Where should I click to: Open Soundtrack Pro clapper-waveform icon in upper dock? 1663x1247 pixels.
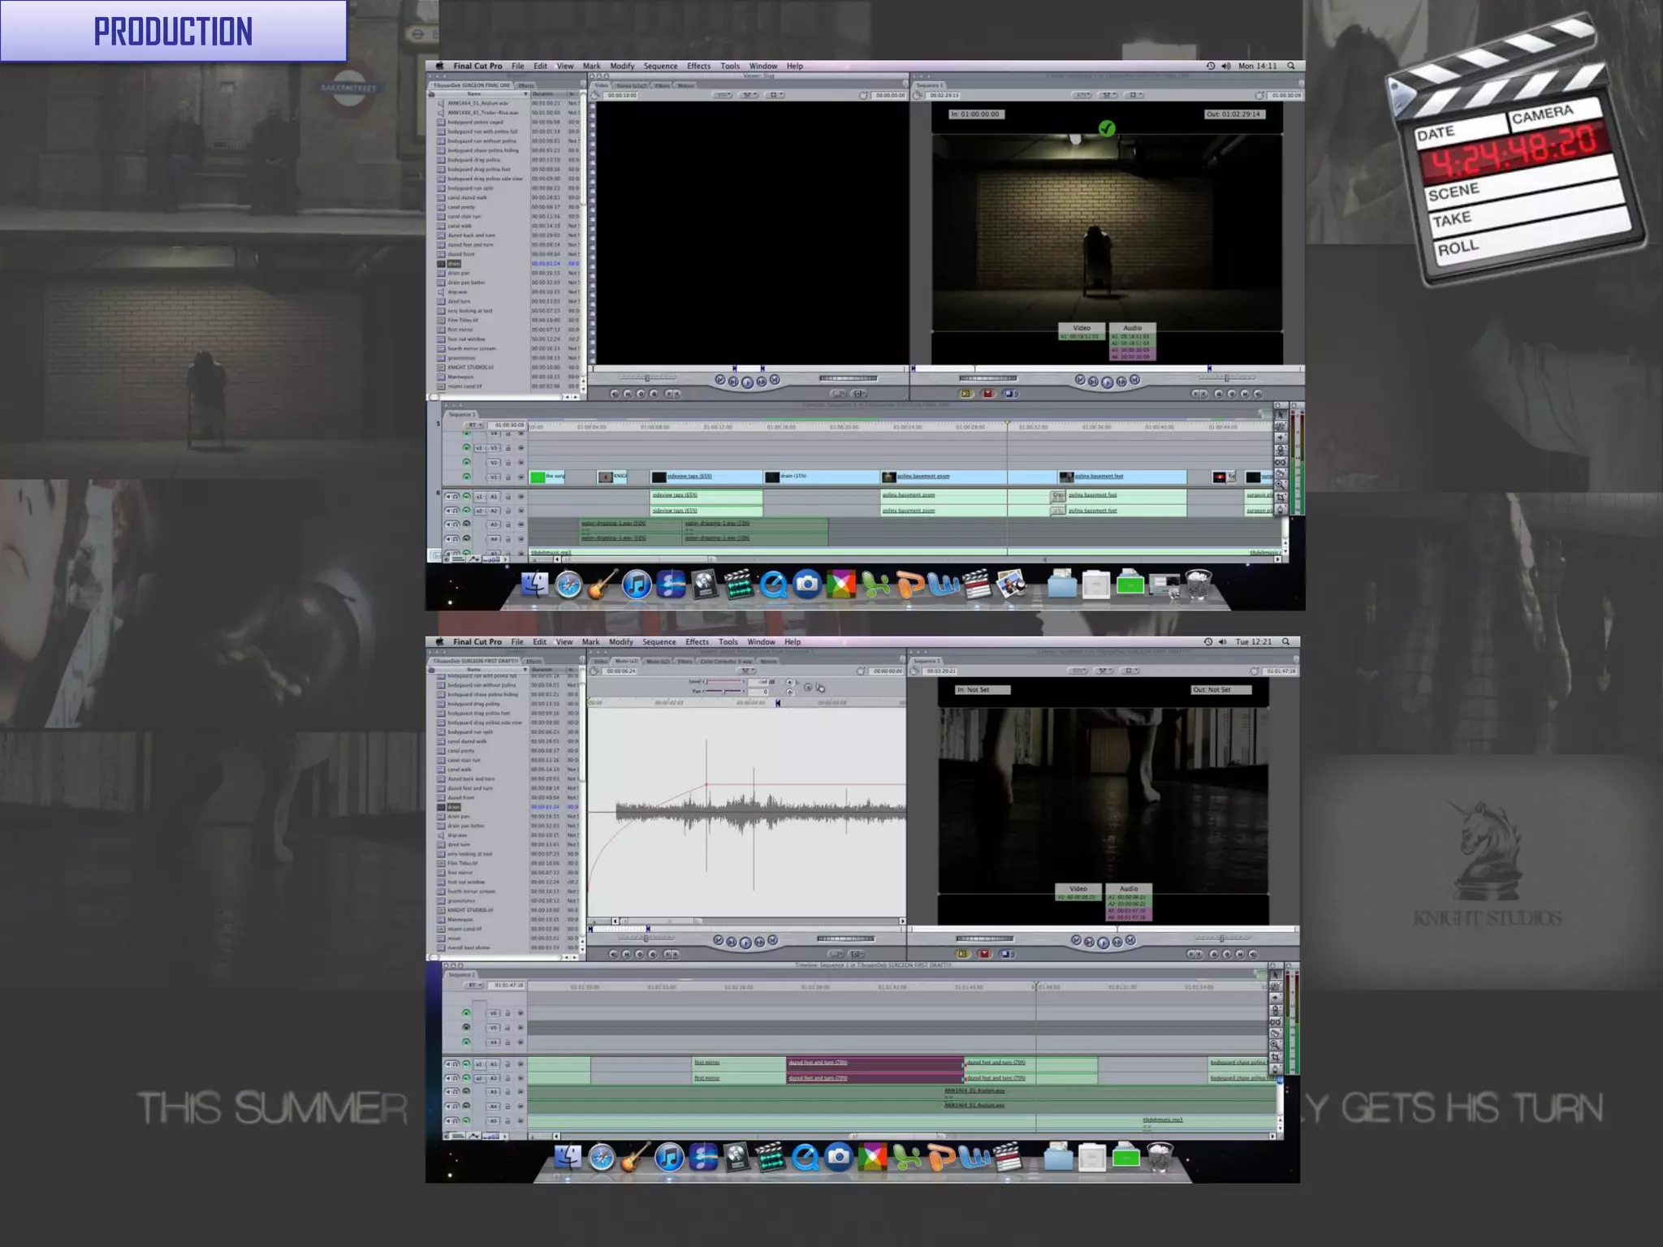[x=738, y=585]
